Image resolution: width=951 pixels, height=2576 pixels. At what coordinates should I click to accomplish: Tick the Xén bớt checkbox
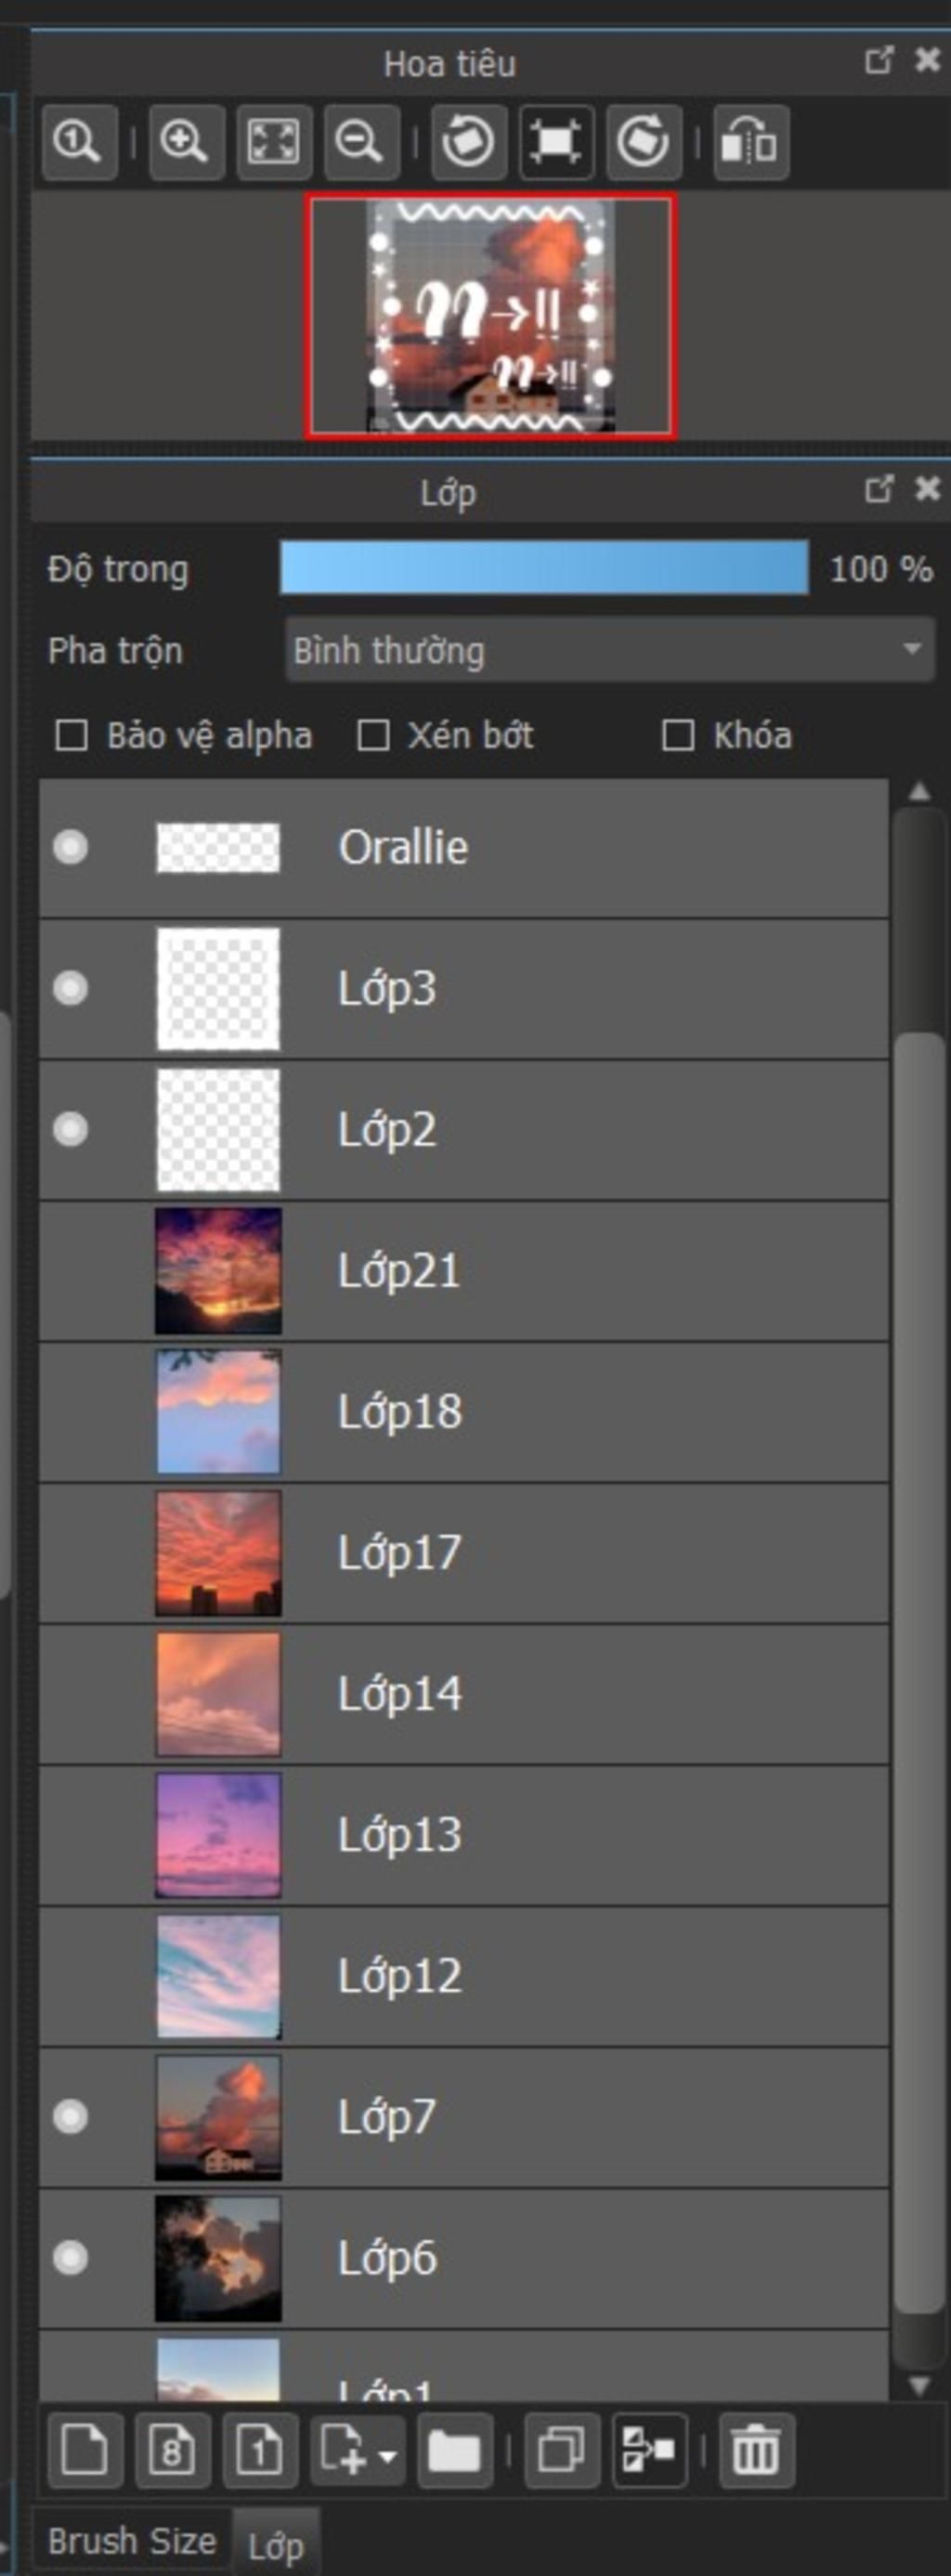click(x=373, y=735)
